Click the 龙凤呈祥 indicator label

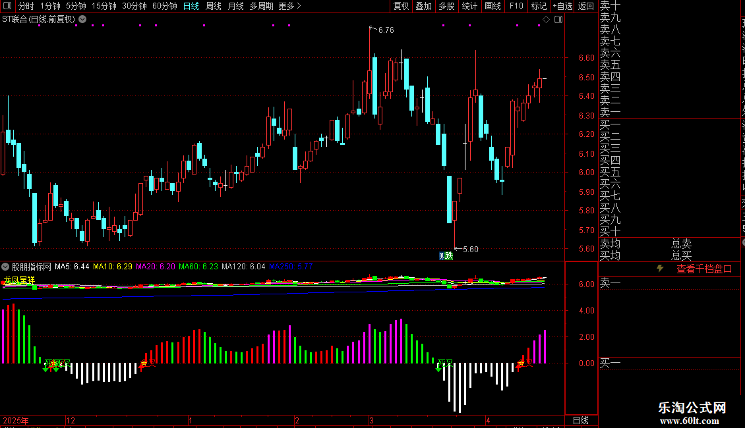coord(20,280)
